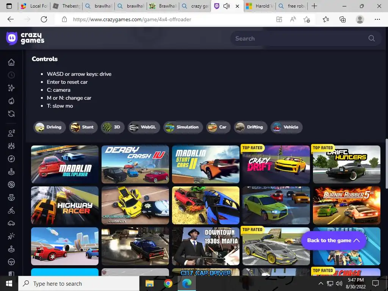
Task: Open the compass Adventure icon in the sidebar
Action: 11,159
